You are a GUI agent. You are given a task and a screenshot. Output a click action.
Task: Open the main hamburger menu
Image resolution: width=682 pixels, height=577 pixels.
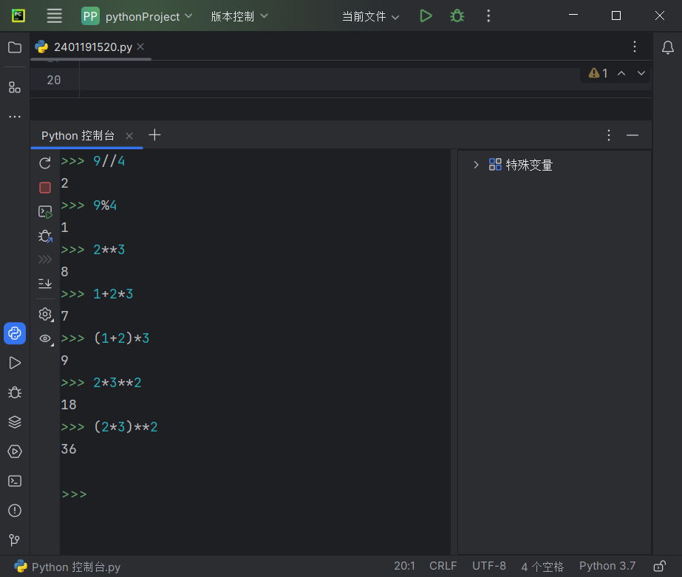(55, 16)
